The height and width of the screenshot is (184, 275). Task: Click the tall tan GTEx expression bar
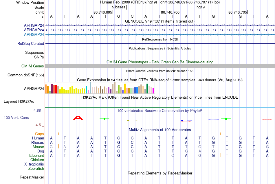pos(115,88)
